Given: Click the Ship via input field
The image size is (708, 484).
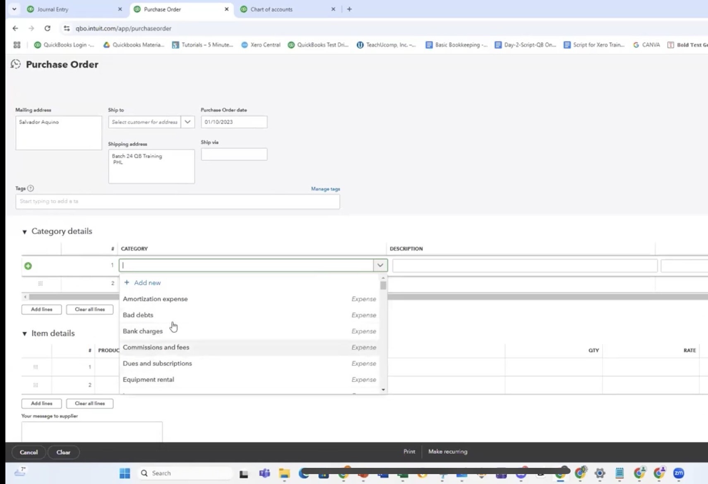Looking at the screenshot, I should point(234,154).
